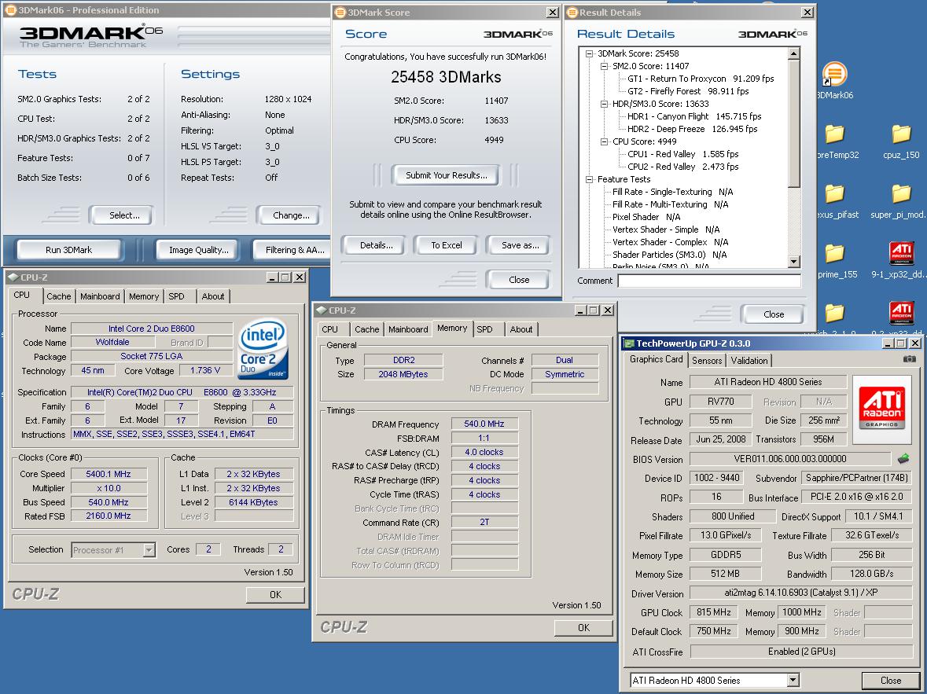
Task: Click the GPU-Z title bar icon
Action: point(628,343)
